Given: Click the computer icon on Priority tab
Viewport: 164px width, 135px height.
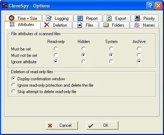Looking at the screenshot, I should click(137, 18).
